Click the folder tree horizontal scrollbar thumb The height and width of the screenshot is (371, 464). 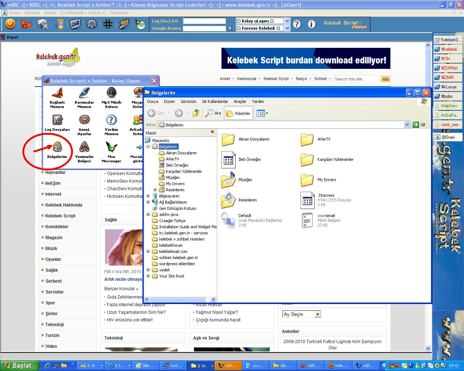[x=178, y=299]
